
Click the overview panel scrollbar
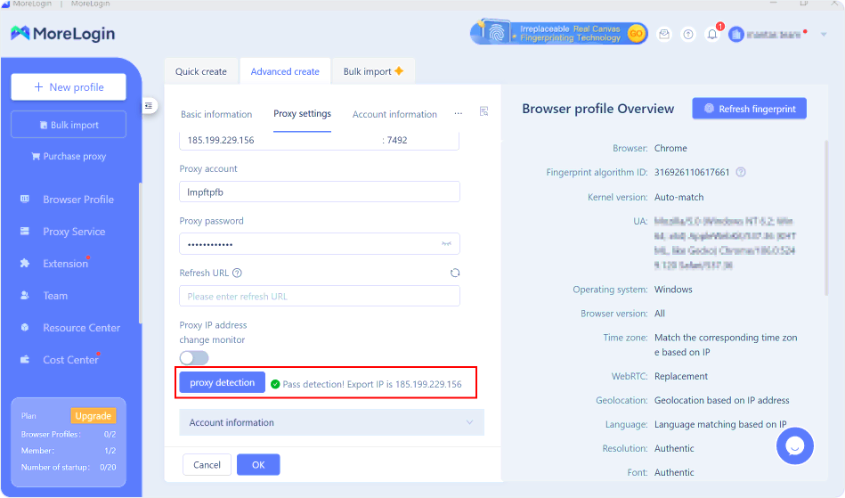tap(826, 218)
